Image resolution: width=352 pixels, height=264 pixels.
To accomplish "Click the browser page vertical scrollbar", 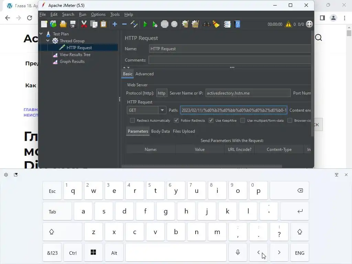I will (349, 33).
